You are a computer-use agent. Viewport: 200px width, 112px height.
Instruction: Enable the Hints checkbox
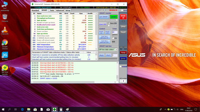122,10
